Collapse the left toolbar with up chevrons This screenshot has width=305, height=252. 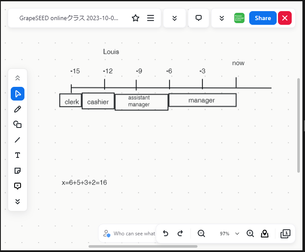(18, 78)
